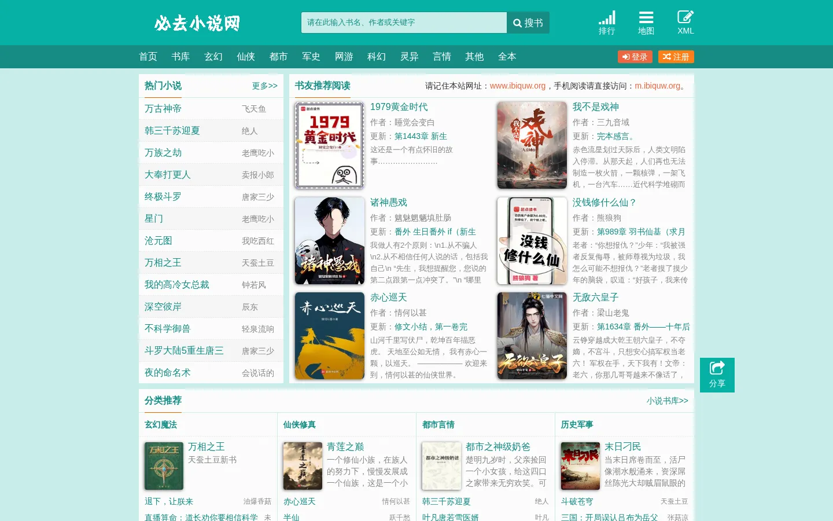Image resolution: width=833 pixels, height=521 pixels.
Task: Open the 无敌六皇子 book cover
Action: (x=532, y=336)
